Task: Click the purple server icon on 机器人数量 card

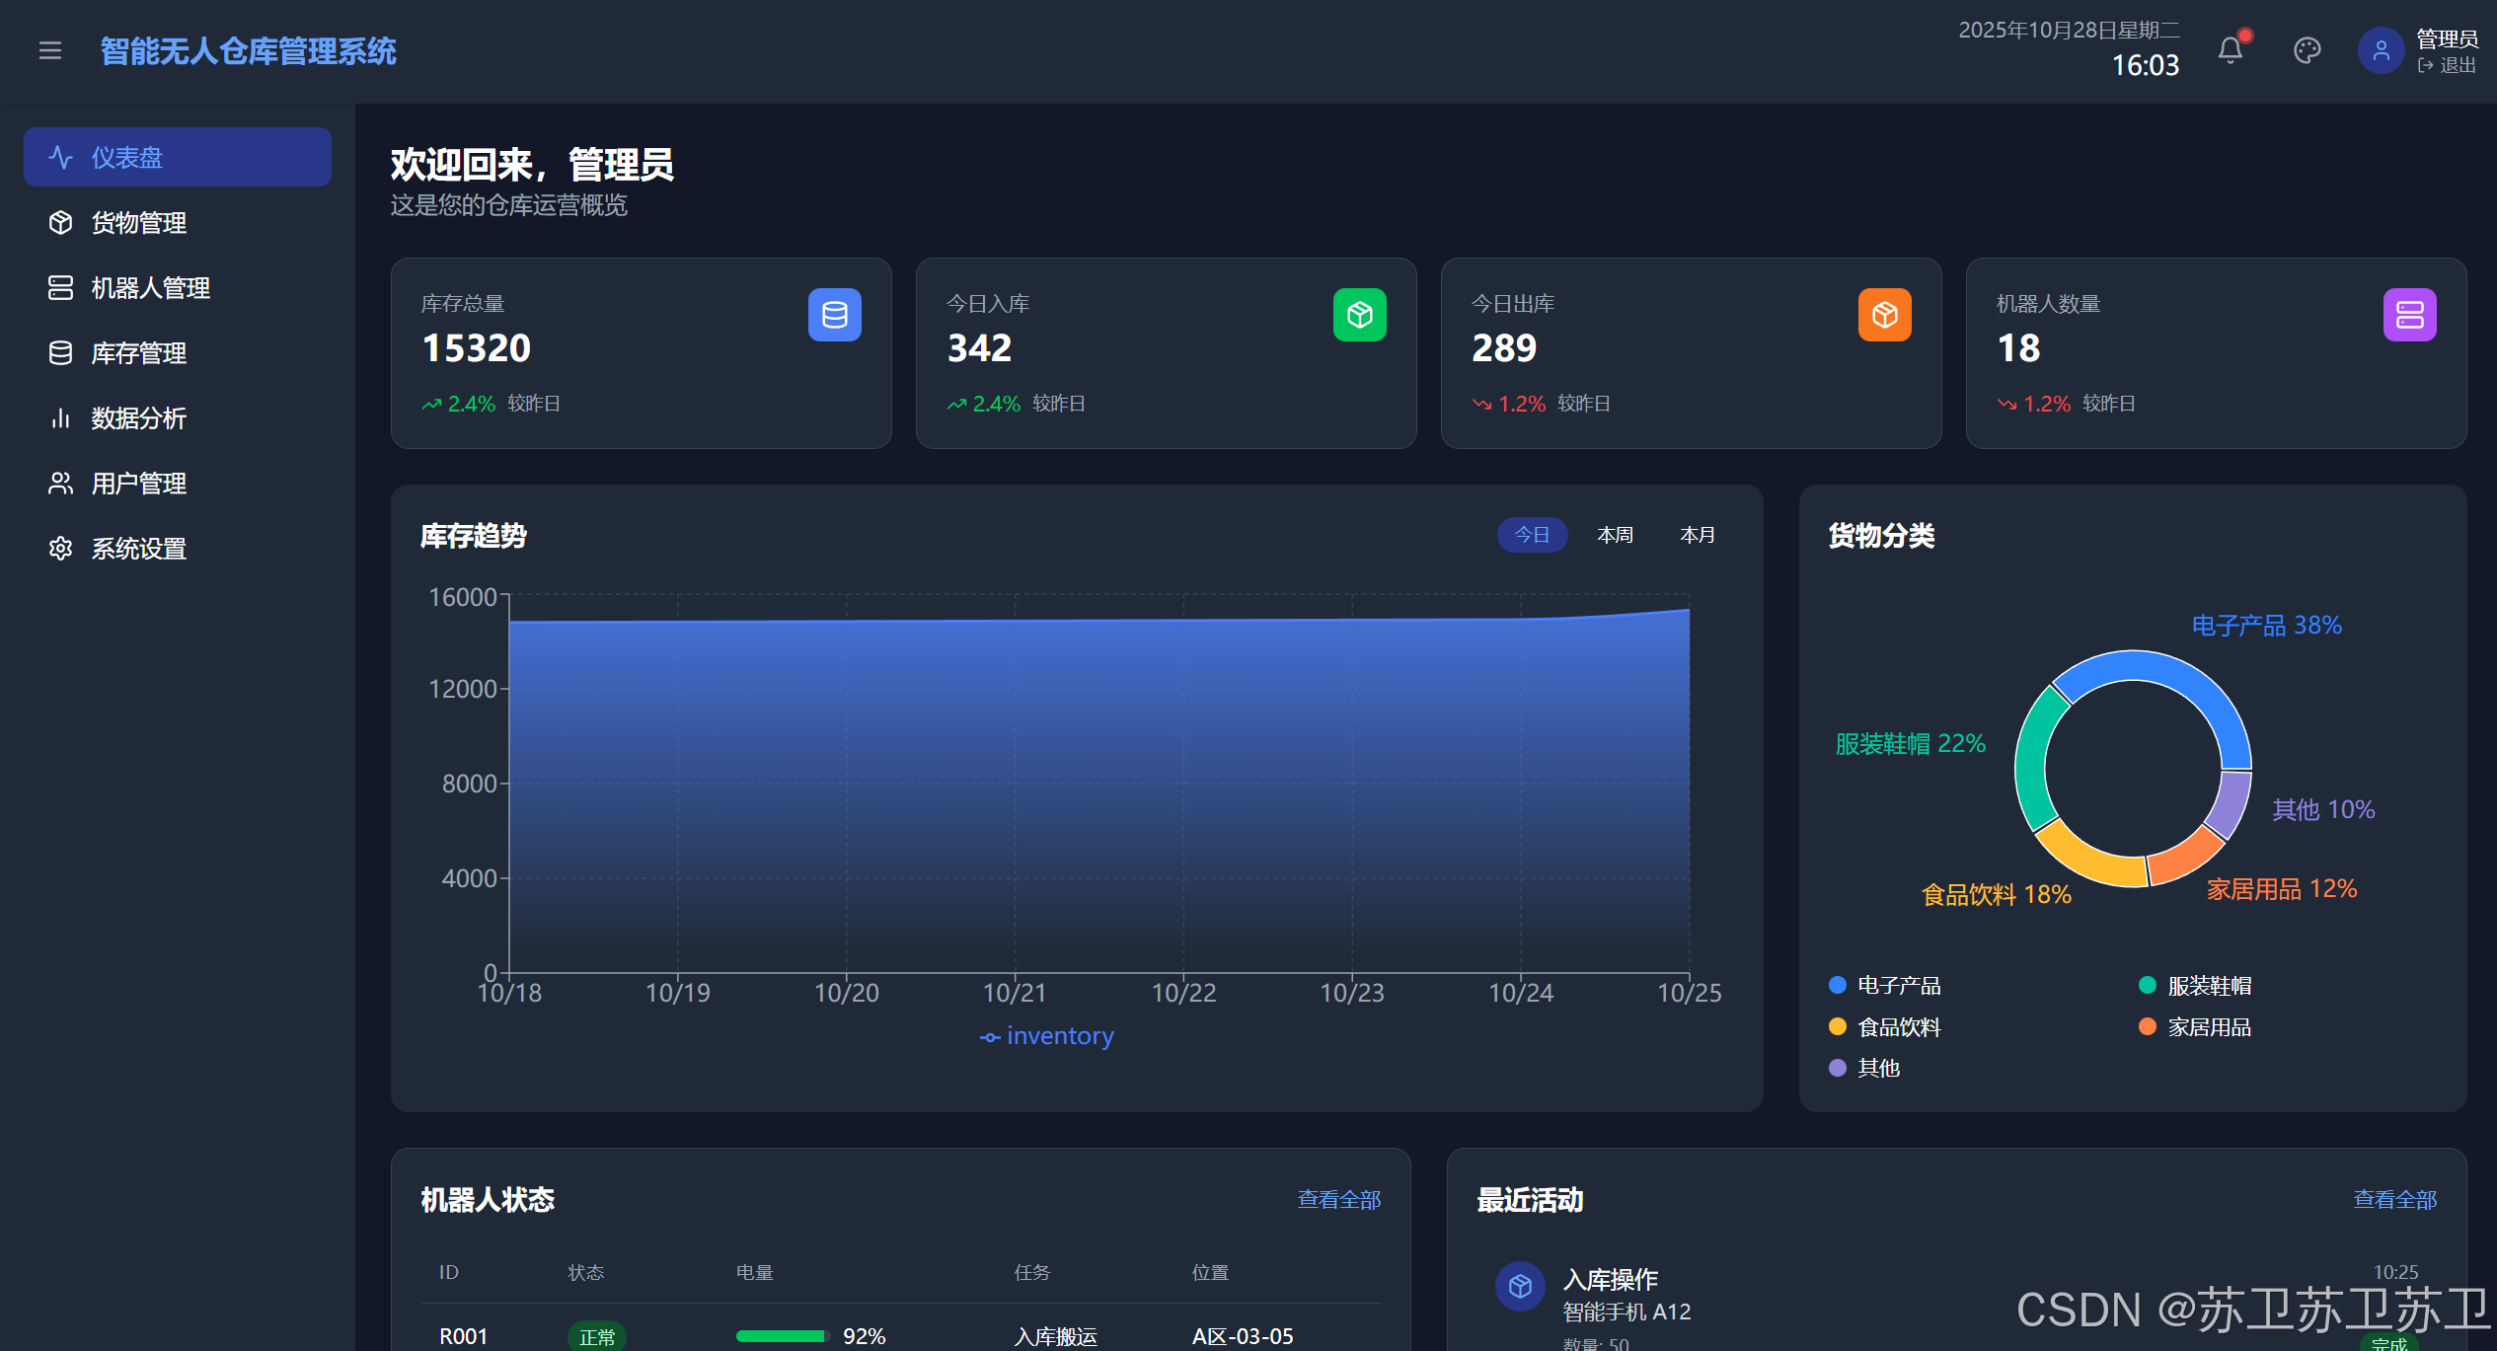Action: (2409, 315)
